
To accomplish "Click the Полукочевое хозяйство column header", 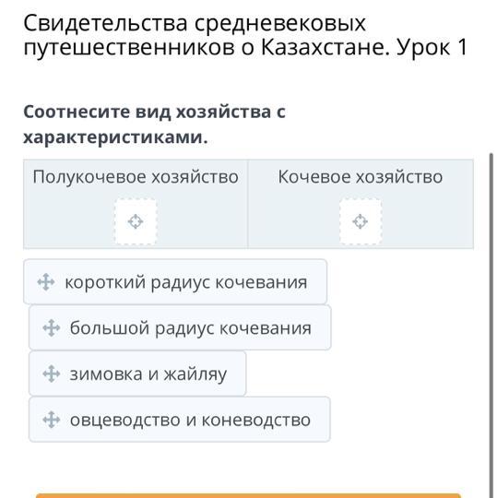I will pos(136,176).
